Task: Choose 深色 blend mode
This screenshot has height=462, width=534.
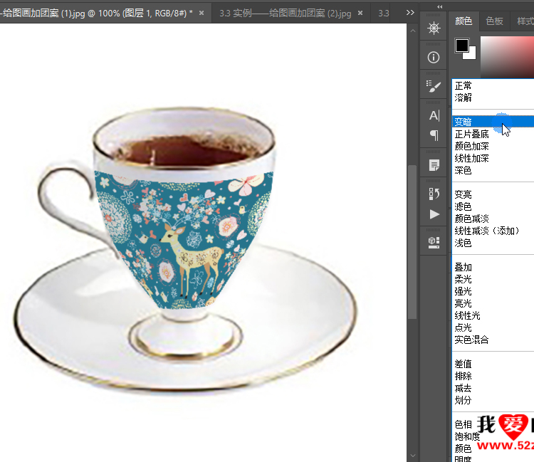Action: [x=493, y=170]
